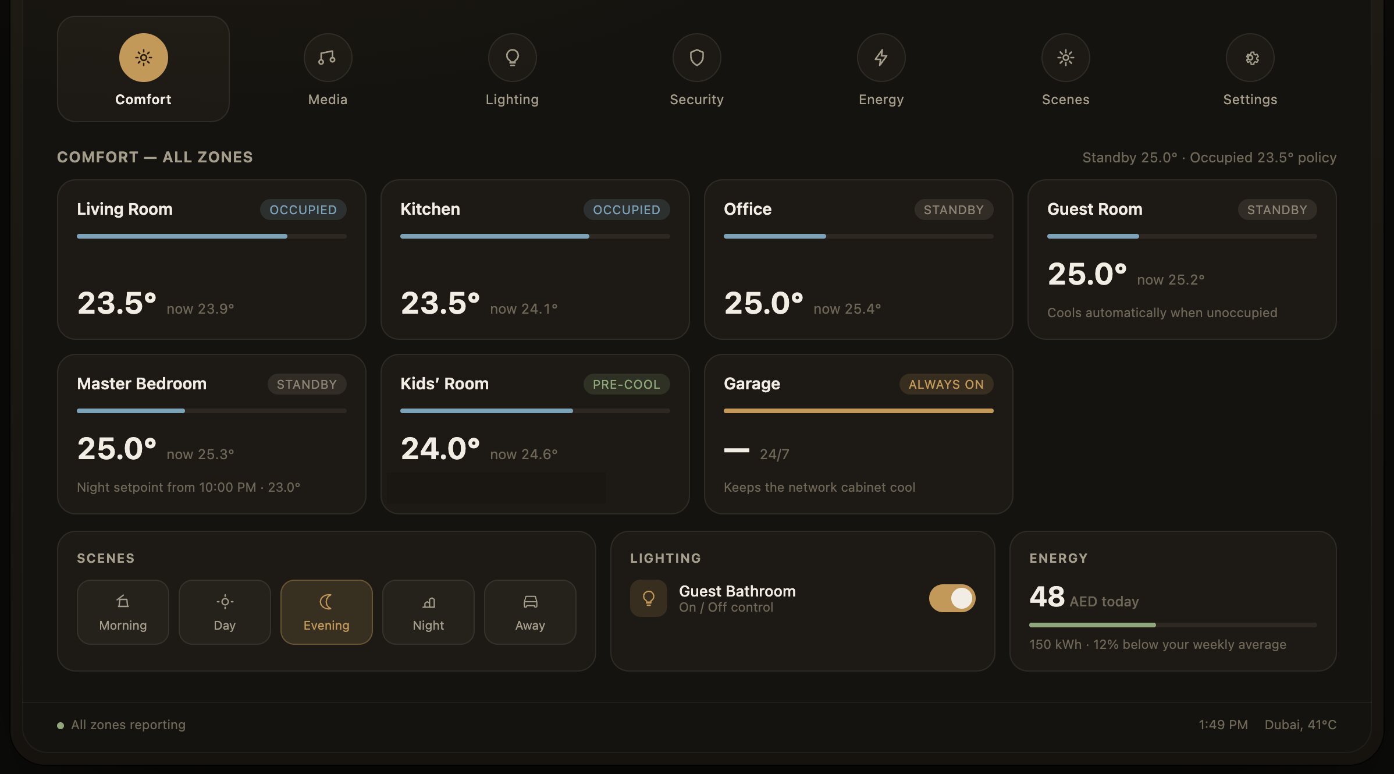Open the Energy lightning bolt icon
Screen dimensions: 1394x774
pos(881,58)
